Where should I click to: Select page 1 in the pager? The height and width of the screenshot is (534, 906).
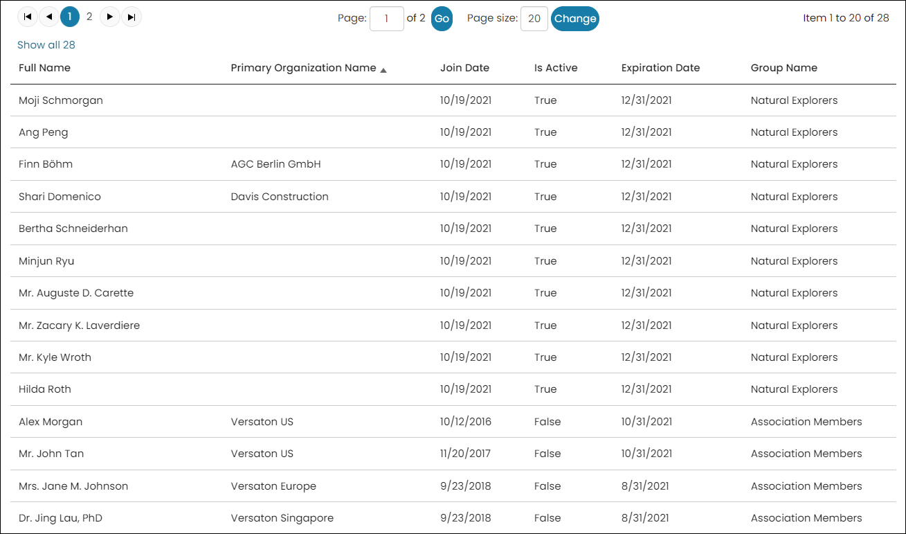click(70, 17)
